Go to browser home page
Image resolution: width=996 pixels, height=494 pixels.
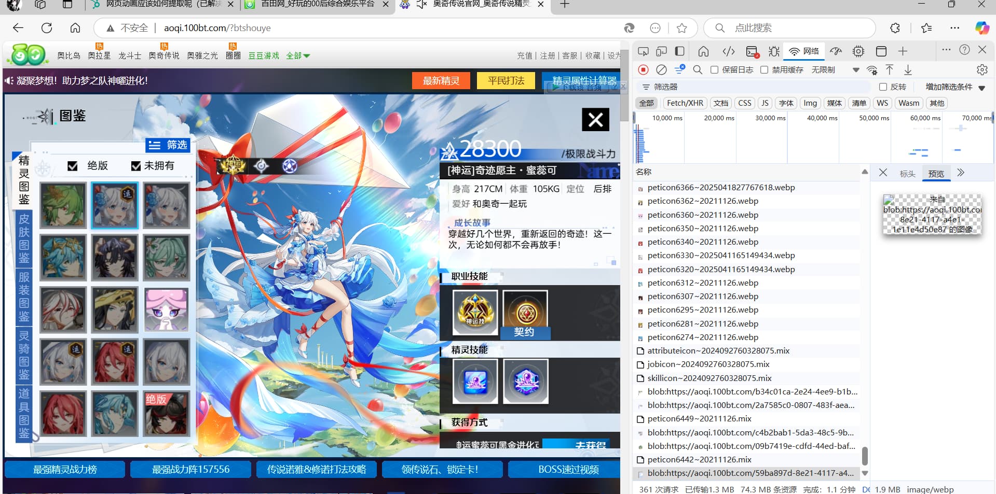tap(75, 28)
